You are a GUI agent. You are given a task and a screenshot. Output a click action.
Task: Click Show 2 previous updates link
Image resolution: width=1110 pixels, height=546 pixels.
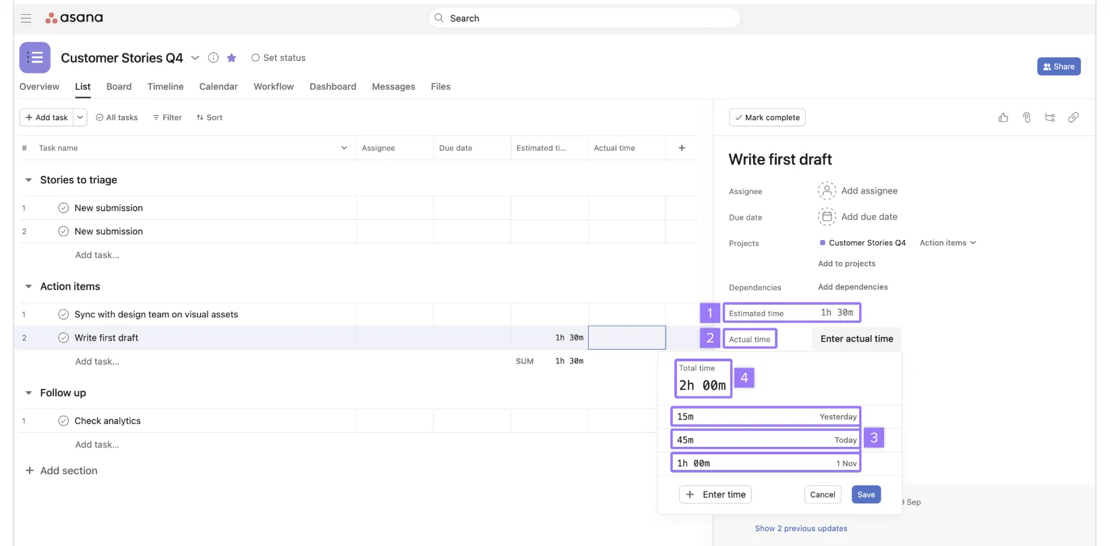tap(800, 528)
